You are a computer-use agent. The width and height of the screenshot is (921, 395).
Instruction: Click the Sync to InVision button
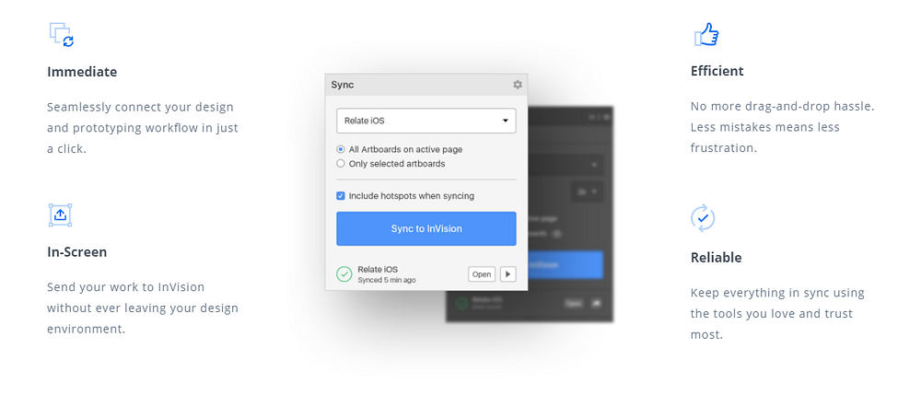click(426, 229)
